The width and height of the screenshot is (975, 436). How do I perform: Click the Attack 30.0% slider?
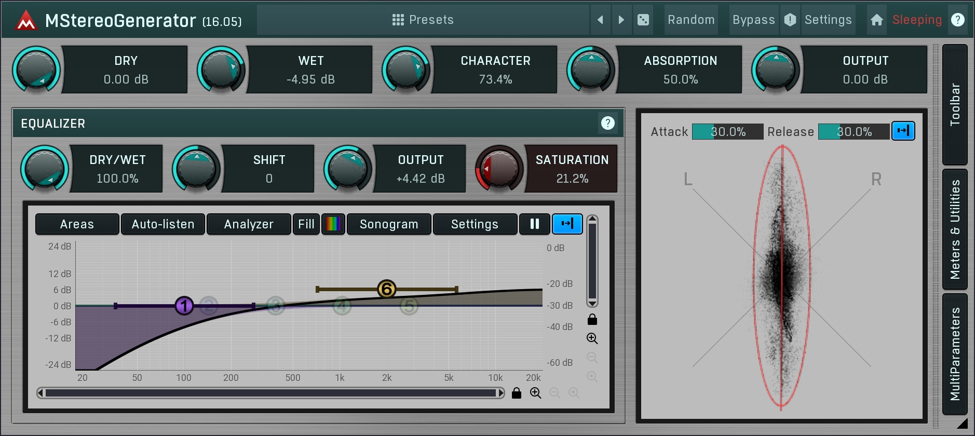point(728,132)
